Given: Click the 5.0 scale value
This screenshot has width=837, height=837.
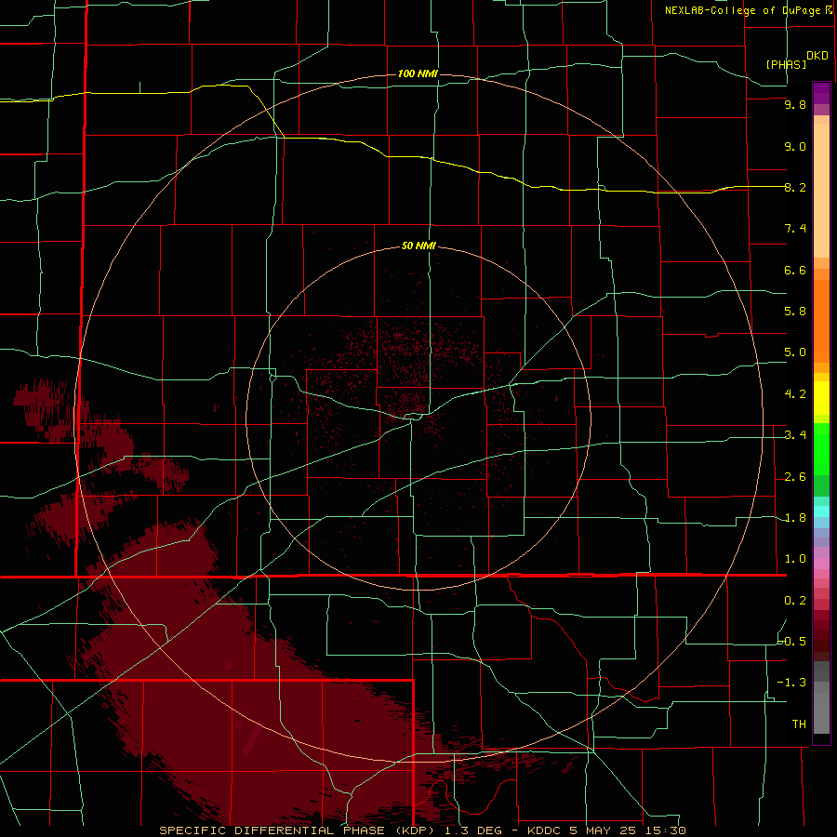Looking at the screenshot, I should pos(795,352).
